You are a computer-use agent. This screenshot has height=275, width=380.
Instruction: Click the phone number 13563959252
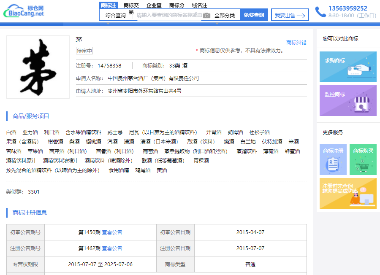348,8
